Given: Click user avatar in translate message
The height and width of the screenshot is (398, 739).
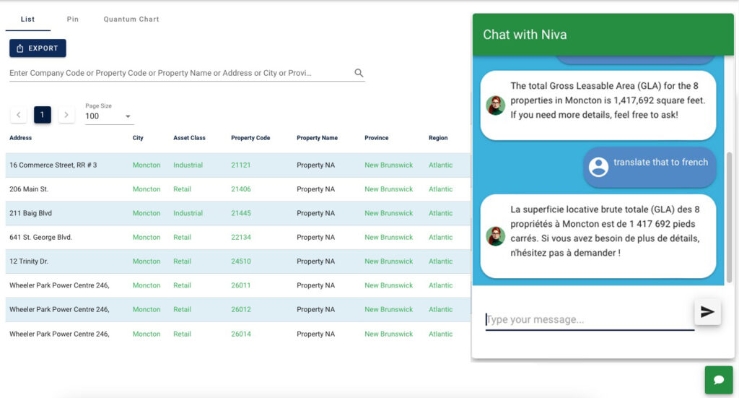Looking at the screenshot, I should [598, 166].
